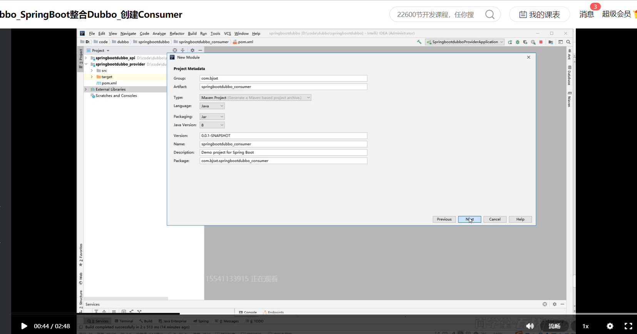Hide the Project panel with minus icon
The width and height of the screenshot is (637, 334).
(200, 50)
